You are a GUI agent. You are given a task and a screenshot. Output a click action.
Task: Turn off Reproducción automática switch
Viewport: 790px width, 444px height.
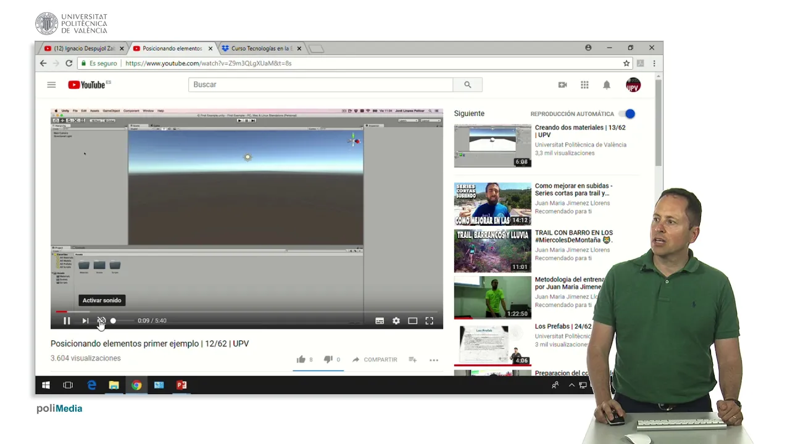coord(627,114)
